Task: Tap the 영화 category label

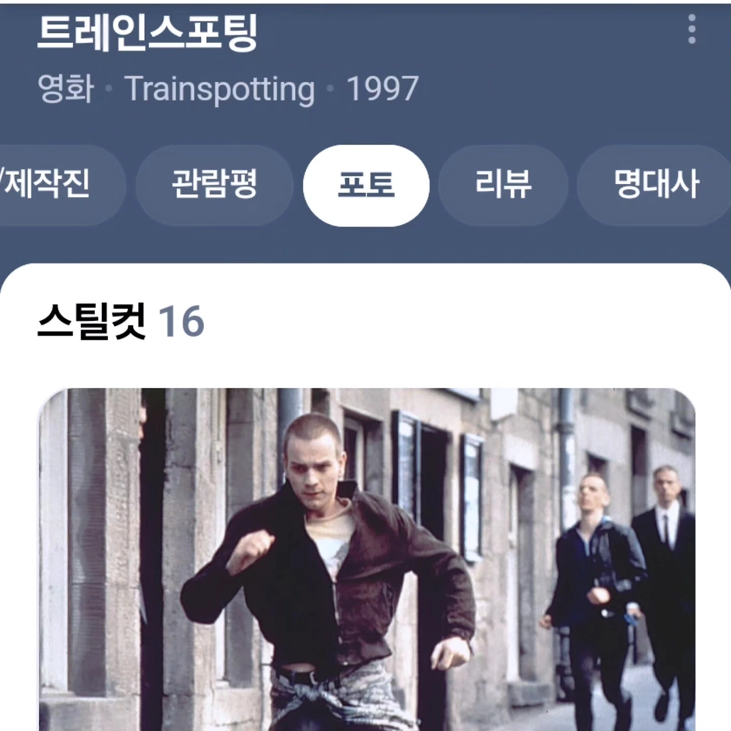Action: pyautogui.click(x=66, y=89)
